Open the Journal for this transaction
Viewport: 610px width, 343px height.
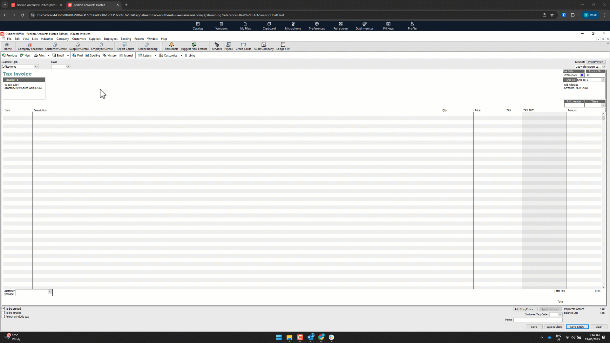tap(126, 55)
